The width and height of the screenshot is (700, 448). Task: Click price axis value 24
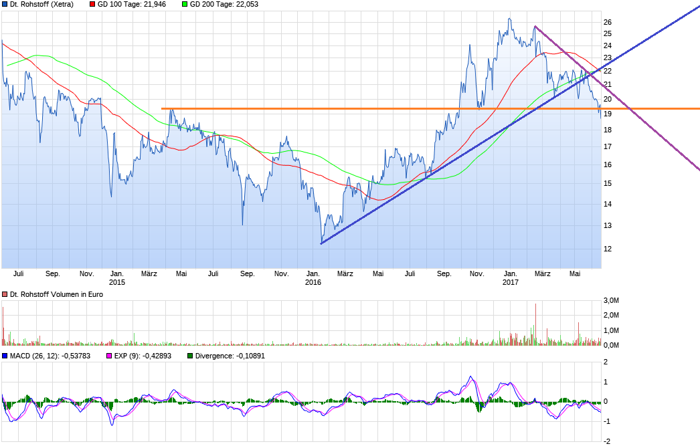[608, 45]
